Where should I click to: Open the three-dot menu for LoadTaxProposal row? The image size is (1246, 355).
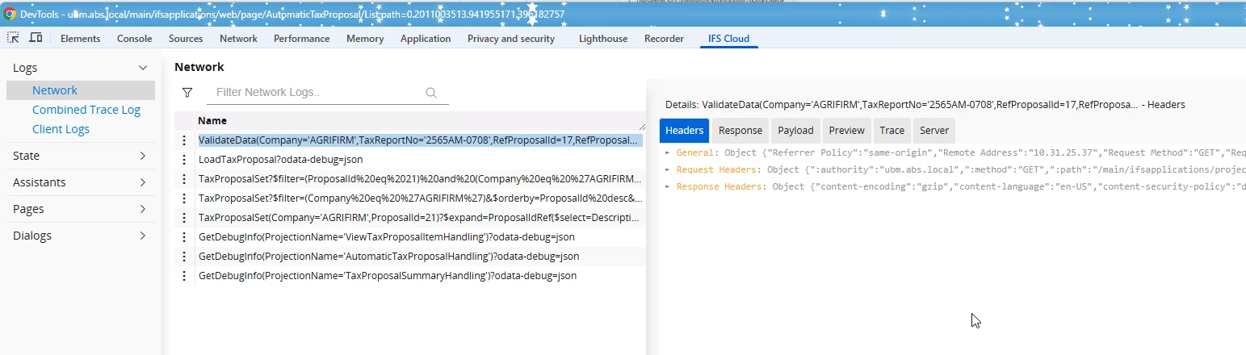point(184,160)
